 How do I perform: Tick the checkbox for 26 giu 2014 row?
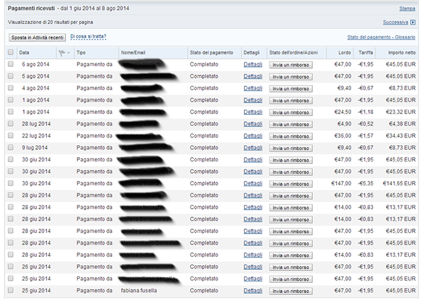(10, 267)
